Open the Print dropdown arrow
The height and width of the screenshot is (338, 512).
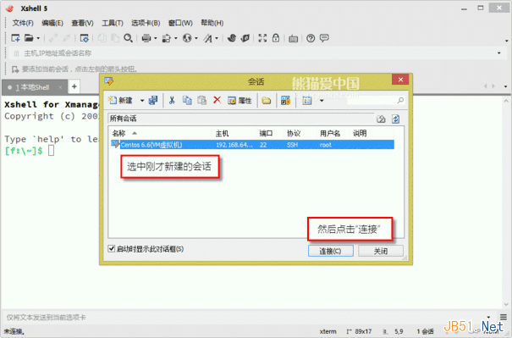coord(156,39)
